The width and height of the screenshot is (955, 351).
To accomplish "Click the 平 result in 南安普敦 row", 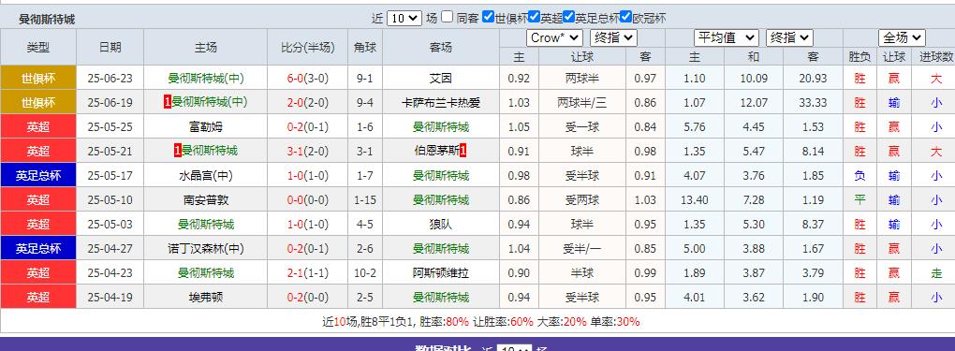I will pos(859,200).
